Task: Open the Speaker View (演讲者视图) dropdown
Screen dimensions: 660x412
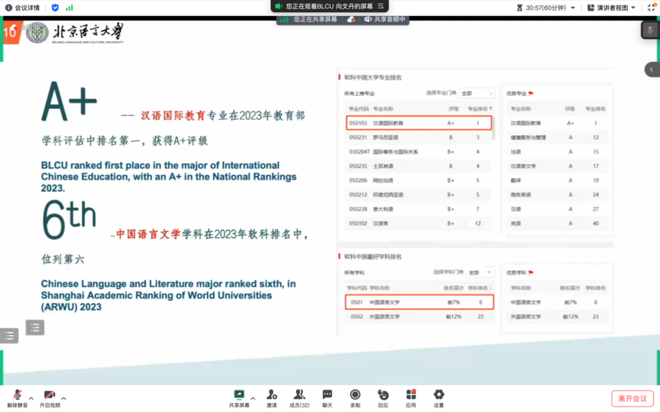Action: 611,8
